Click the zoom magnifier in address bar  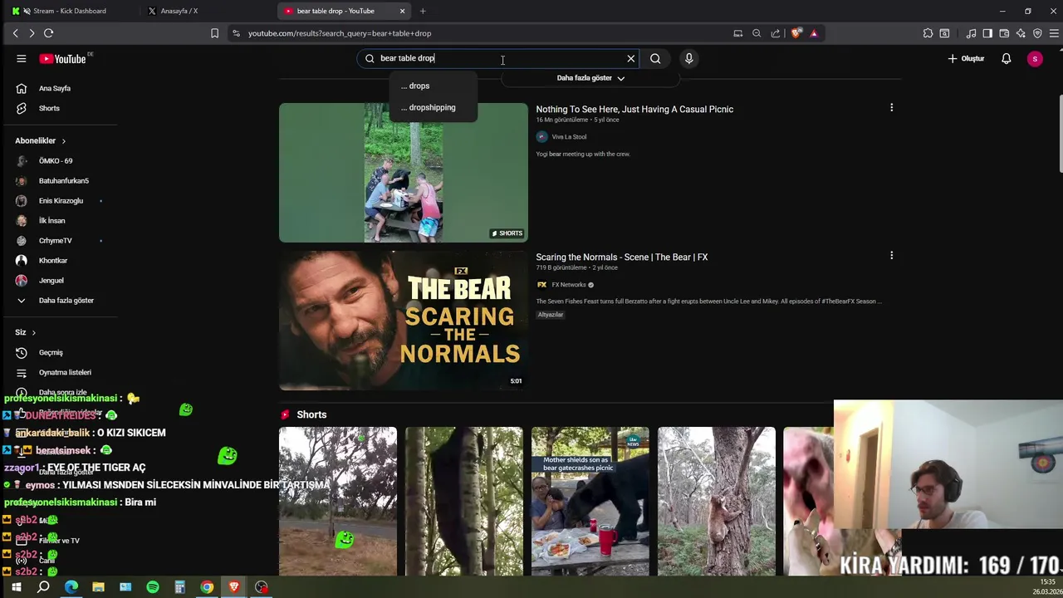tap(757, 33)
